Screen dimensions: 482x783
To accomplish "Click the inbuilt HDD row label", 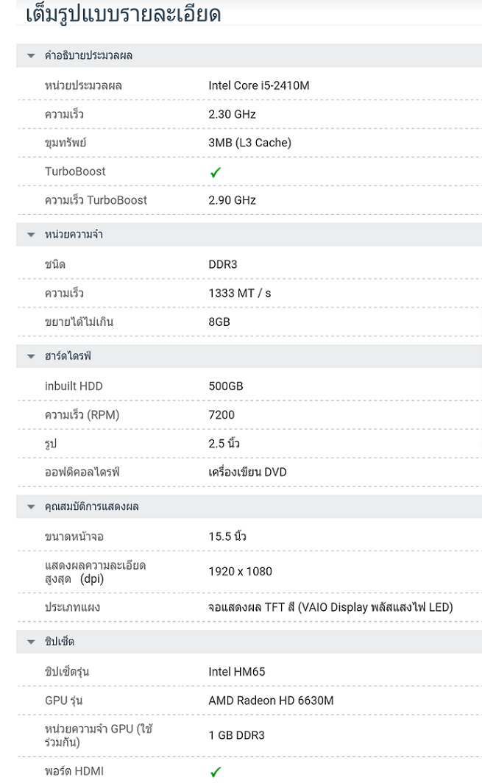I will pyautogui.click(x=74, y=386).
